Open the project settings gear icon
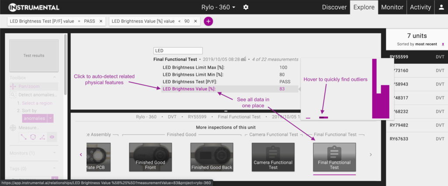Viewport: 448px width, 186px height. click(x=246, y=7)
